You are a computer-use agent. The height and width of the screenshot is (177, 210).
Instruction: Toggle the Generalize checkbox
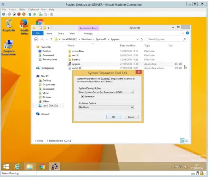point(83,96)
